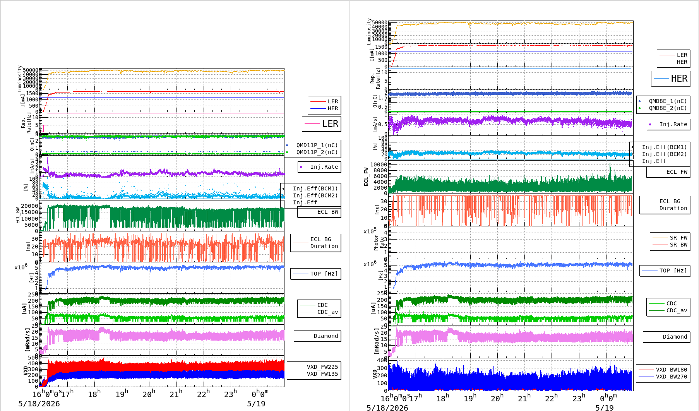The image size is (699, 411).
Task: Click TOP [Hz] legend in right plot
Action: click(673, 271)
